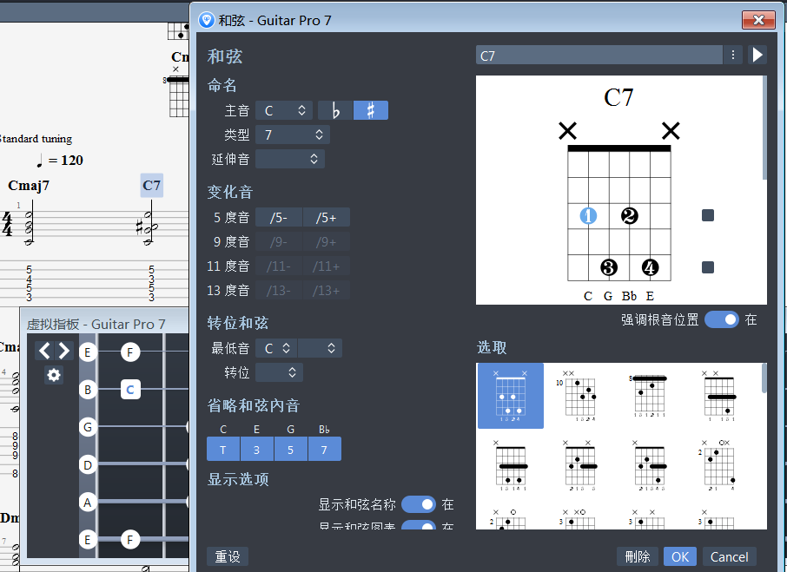
Task: Play the C7 chord preview
Action: coord(757,56)
